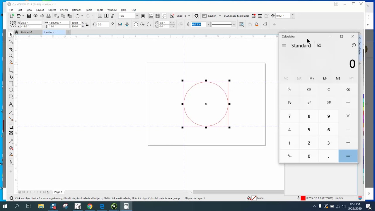
Task: Open the calculator navigation hamburger menu
Action: [x=284, y=45]
